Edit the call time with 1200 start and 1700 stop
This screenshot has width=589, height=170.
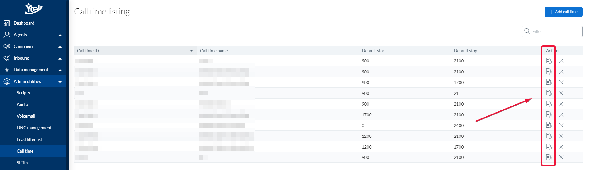click(549, 147)
